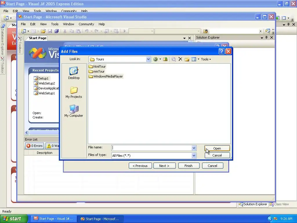Click Open File icon in Visual Studio toolbar
This screenshot has height=223, width=297.
(43, 31)
